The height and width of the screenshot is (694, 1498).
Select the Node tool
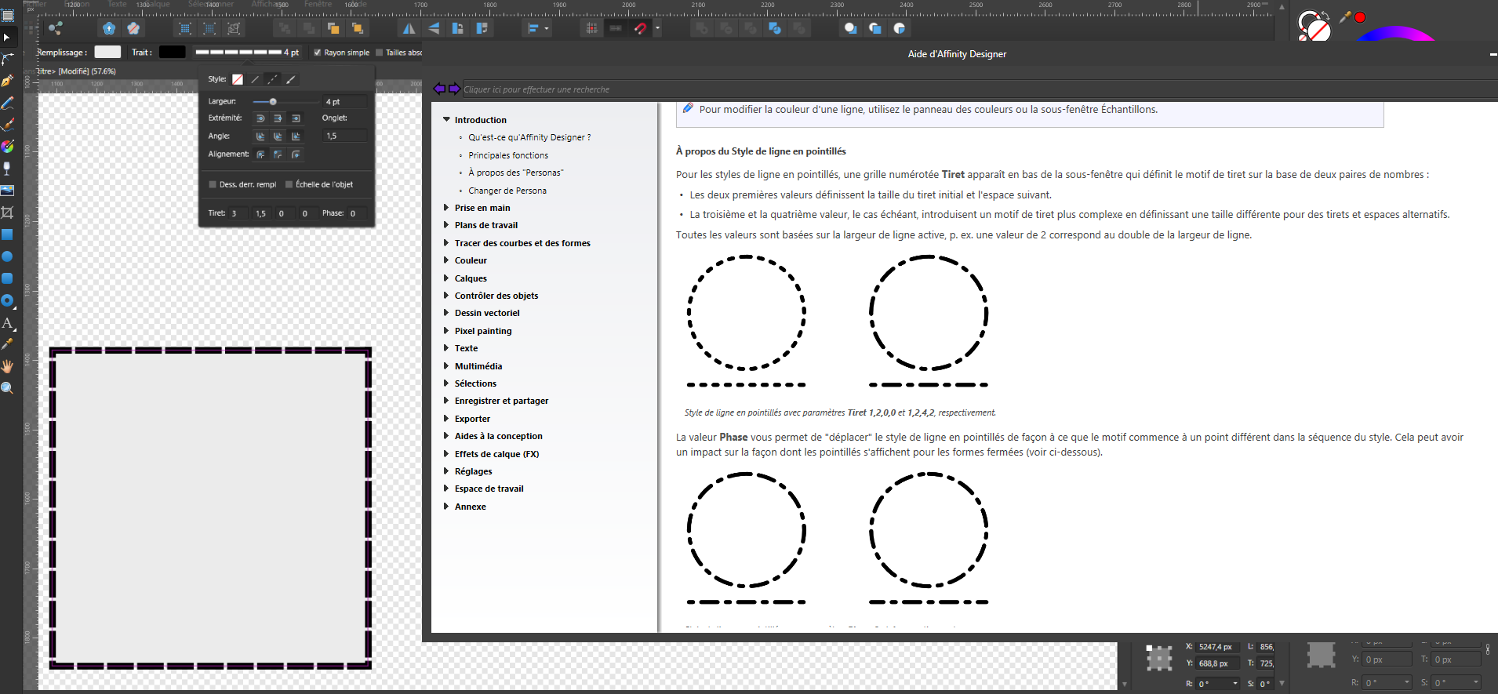tap(7, 59)
